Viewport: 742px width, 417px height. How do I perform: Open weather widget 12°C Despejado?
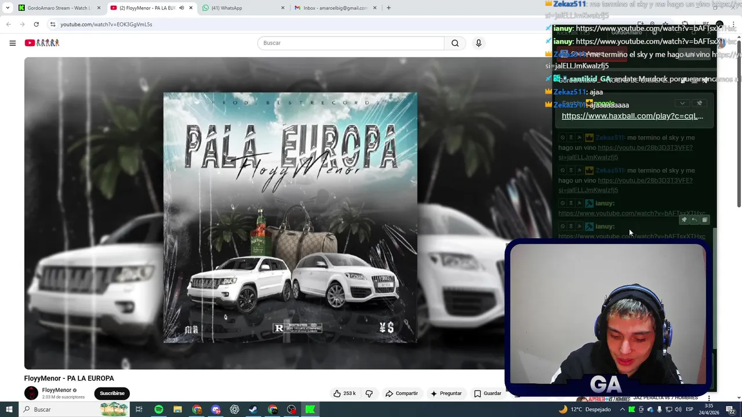pos(584,409)
